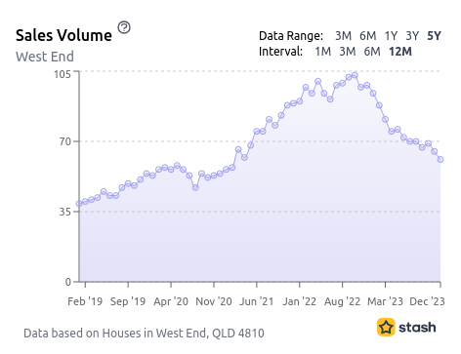Click the West End subtitle

point(45,57)
